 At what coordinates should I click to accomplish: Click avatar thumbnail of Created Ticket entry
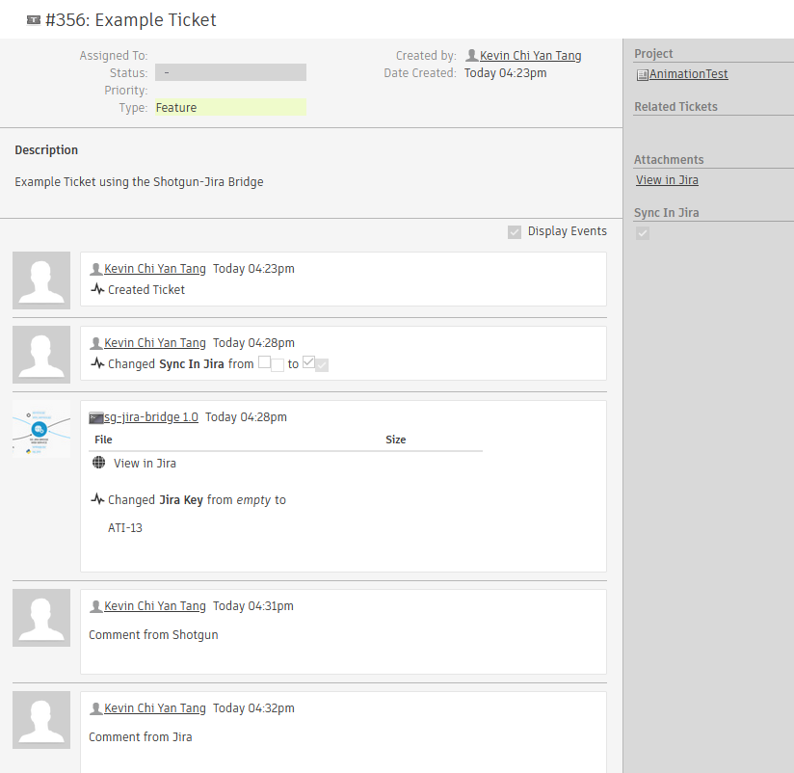click(x=41, y=280)
